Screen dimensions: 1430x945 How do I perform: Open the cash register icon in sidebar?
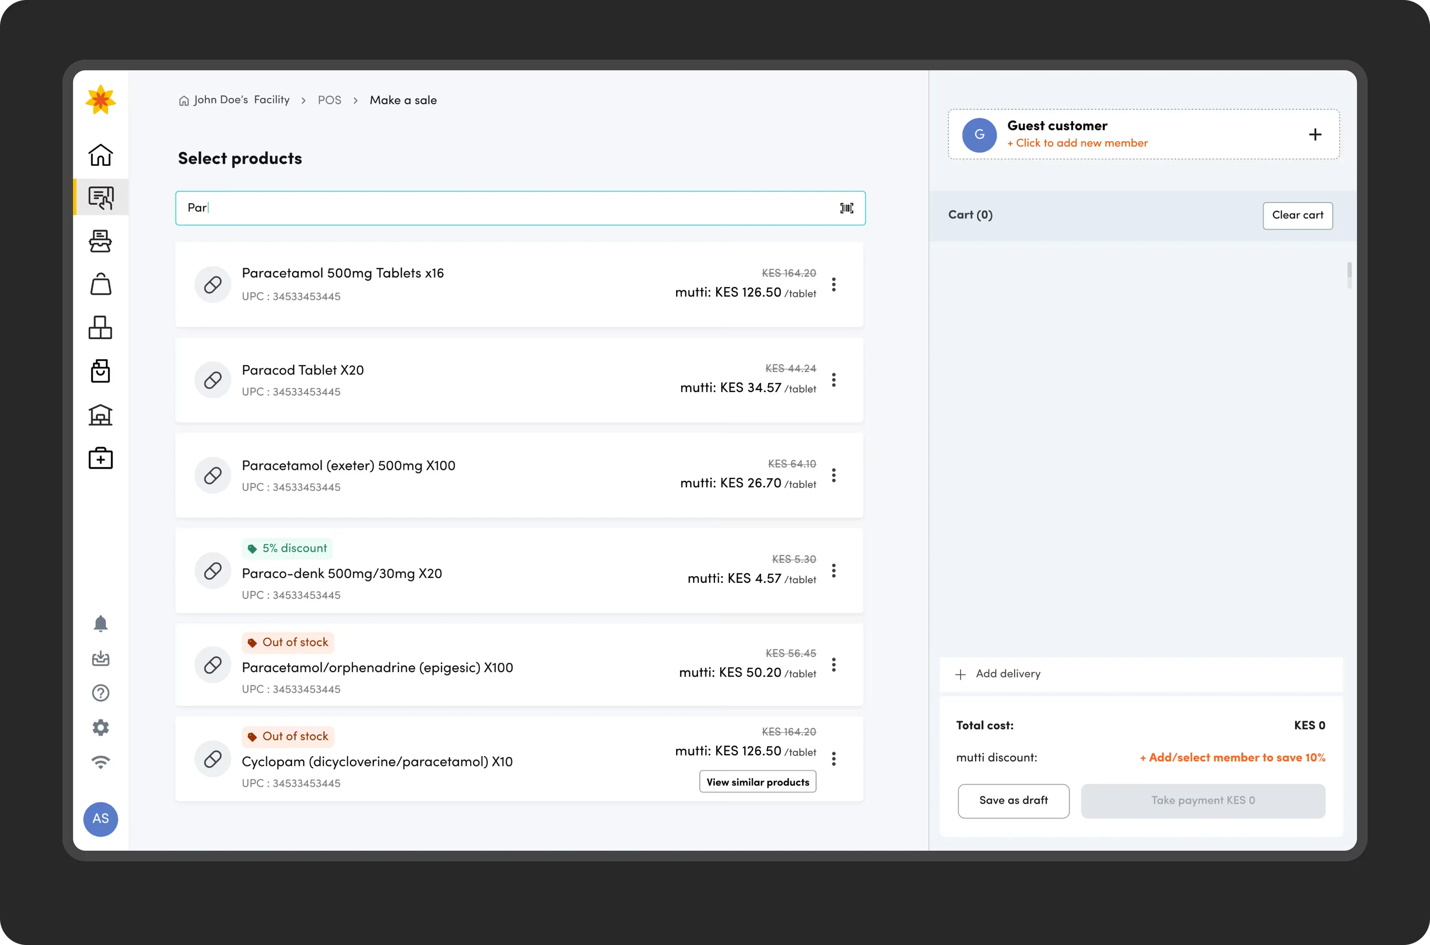101,241
